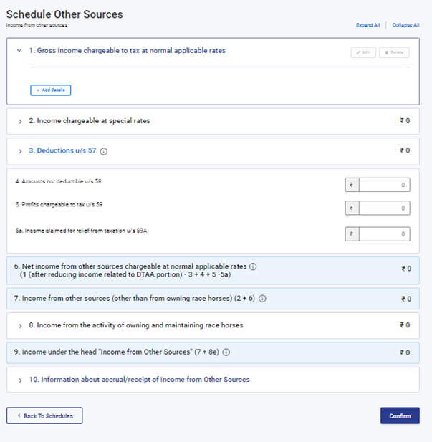Click the Amounts not deductible u/s 58 field

[385, 185]
